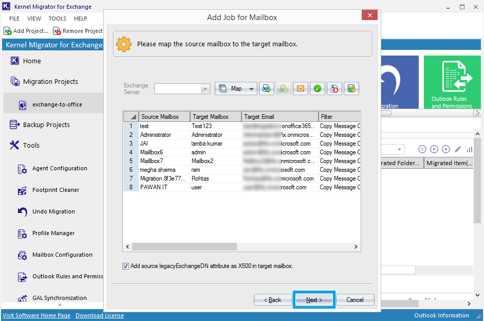Click the Target Mailbox column header
484x321 pixels.
215,117
